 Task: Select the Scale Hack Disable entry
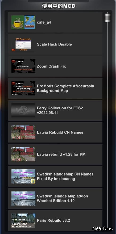pyautogui.click(x=55, y=44)
